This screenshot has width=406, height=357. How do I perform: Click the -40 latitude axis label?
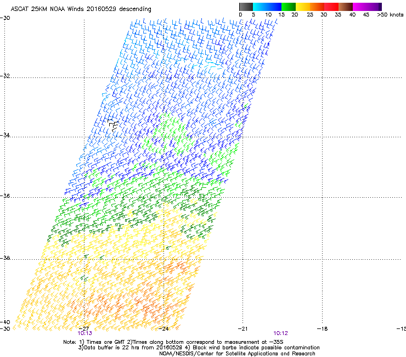5,322
